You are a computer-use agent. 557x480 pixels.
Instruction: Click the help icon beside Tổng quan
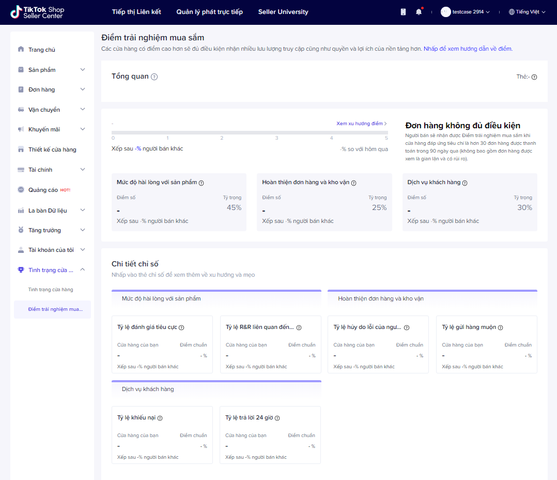click(154, 77)
